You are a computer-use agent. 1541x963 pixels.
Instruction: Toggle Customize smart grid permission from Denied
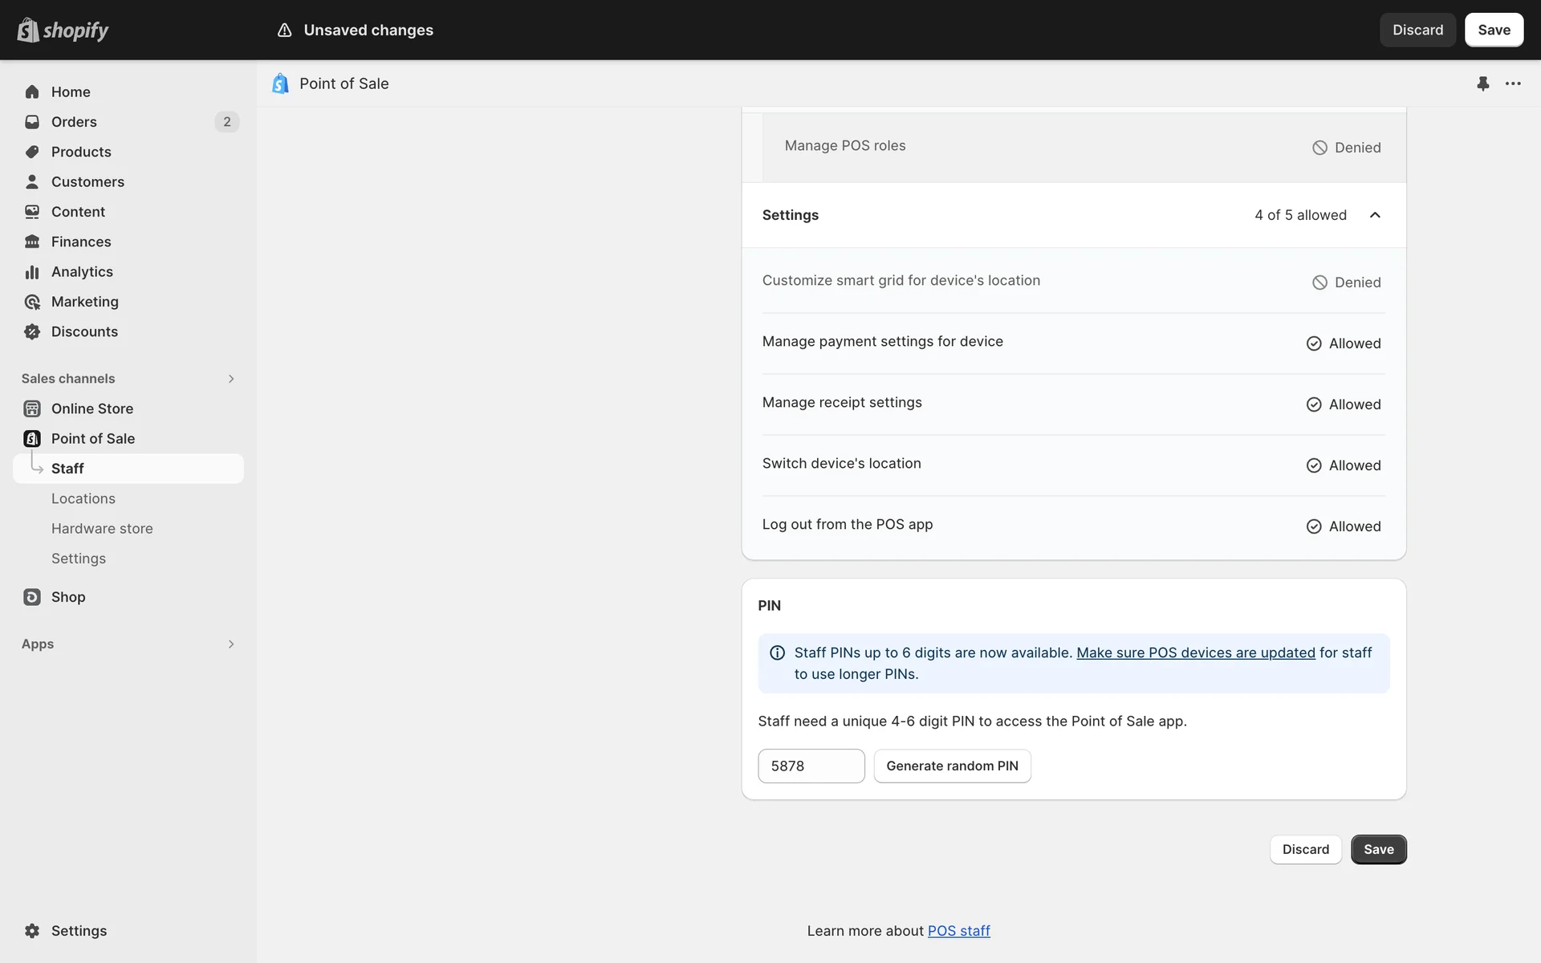point(1346,282)
